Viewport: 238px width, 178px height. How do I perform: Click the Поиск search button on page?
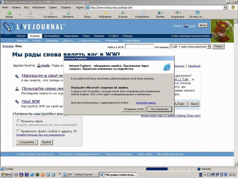pos(218,46)
